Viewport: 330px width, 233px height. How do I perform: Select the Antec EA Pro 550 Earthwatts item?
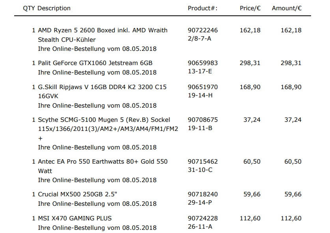103,162
